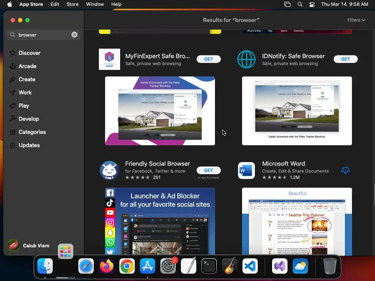Open the Friendly Social Browser app icon
The width and height of the screenshot is (375, 281).
pyautogui.click(x=109, y=171)
